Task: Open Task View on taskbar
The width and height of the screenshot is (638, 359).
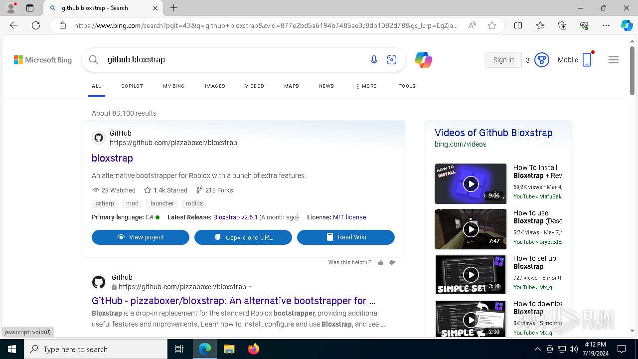Action: tap(179, 349)
